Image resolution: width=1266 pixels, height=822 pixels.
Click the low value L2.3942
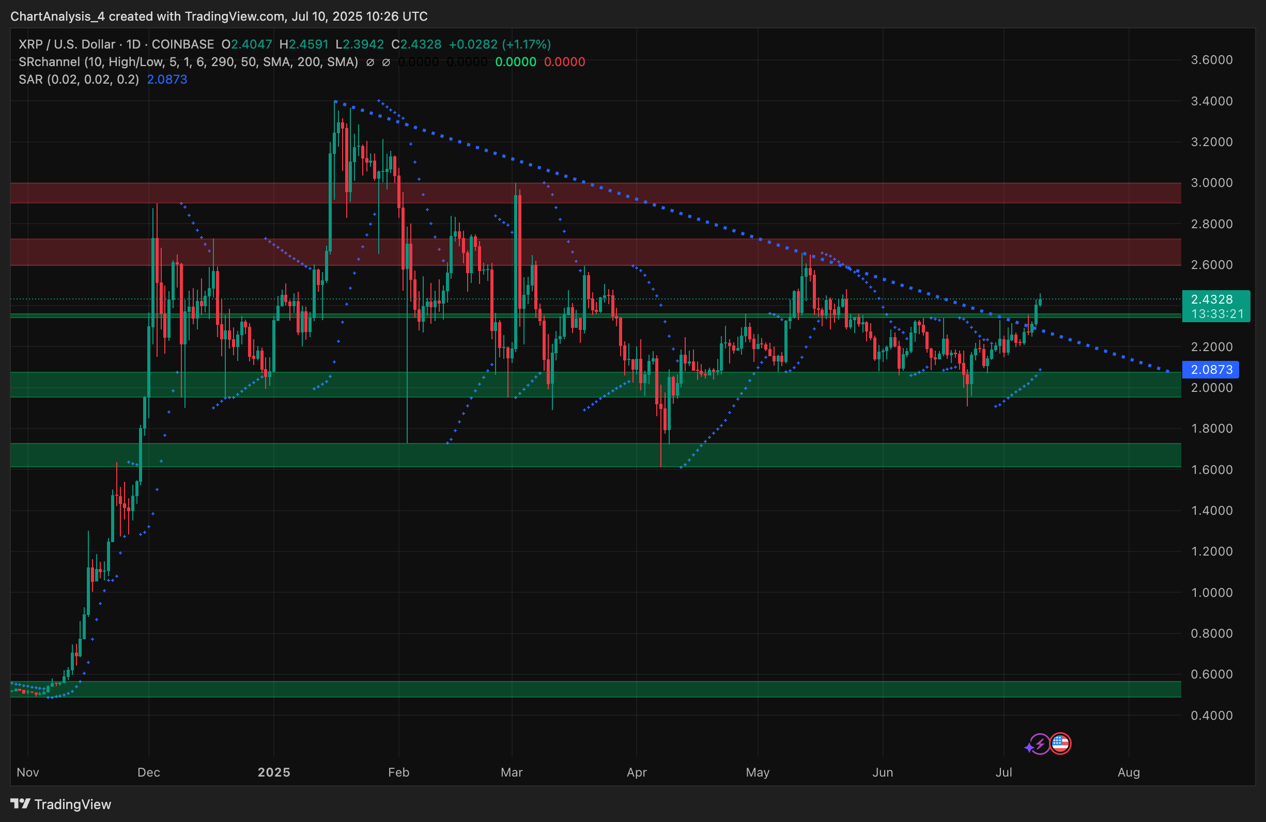click(x=360, y=44)
